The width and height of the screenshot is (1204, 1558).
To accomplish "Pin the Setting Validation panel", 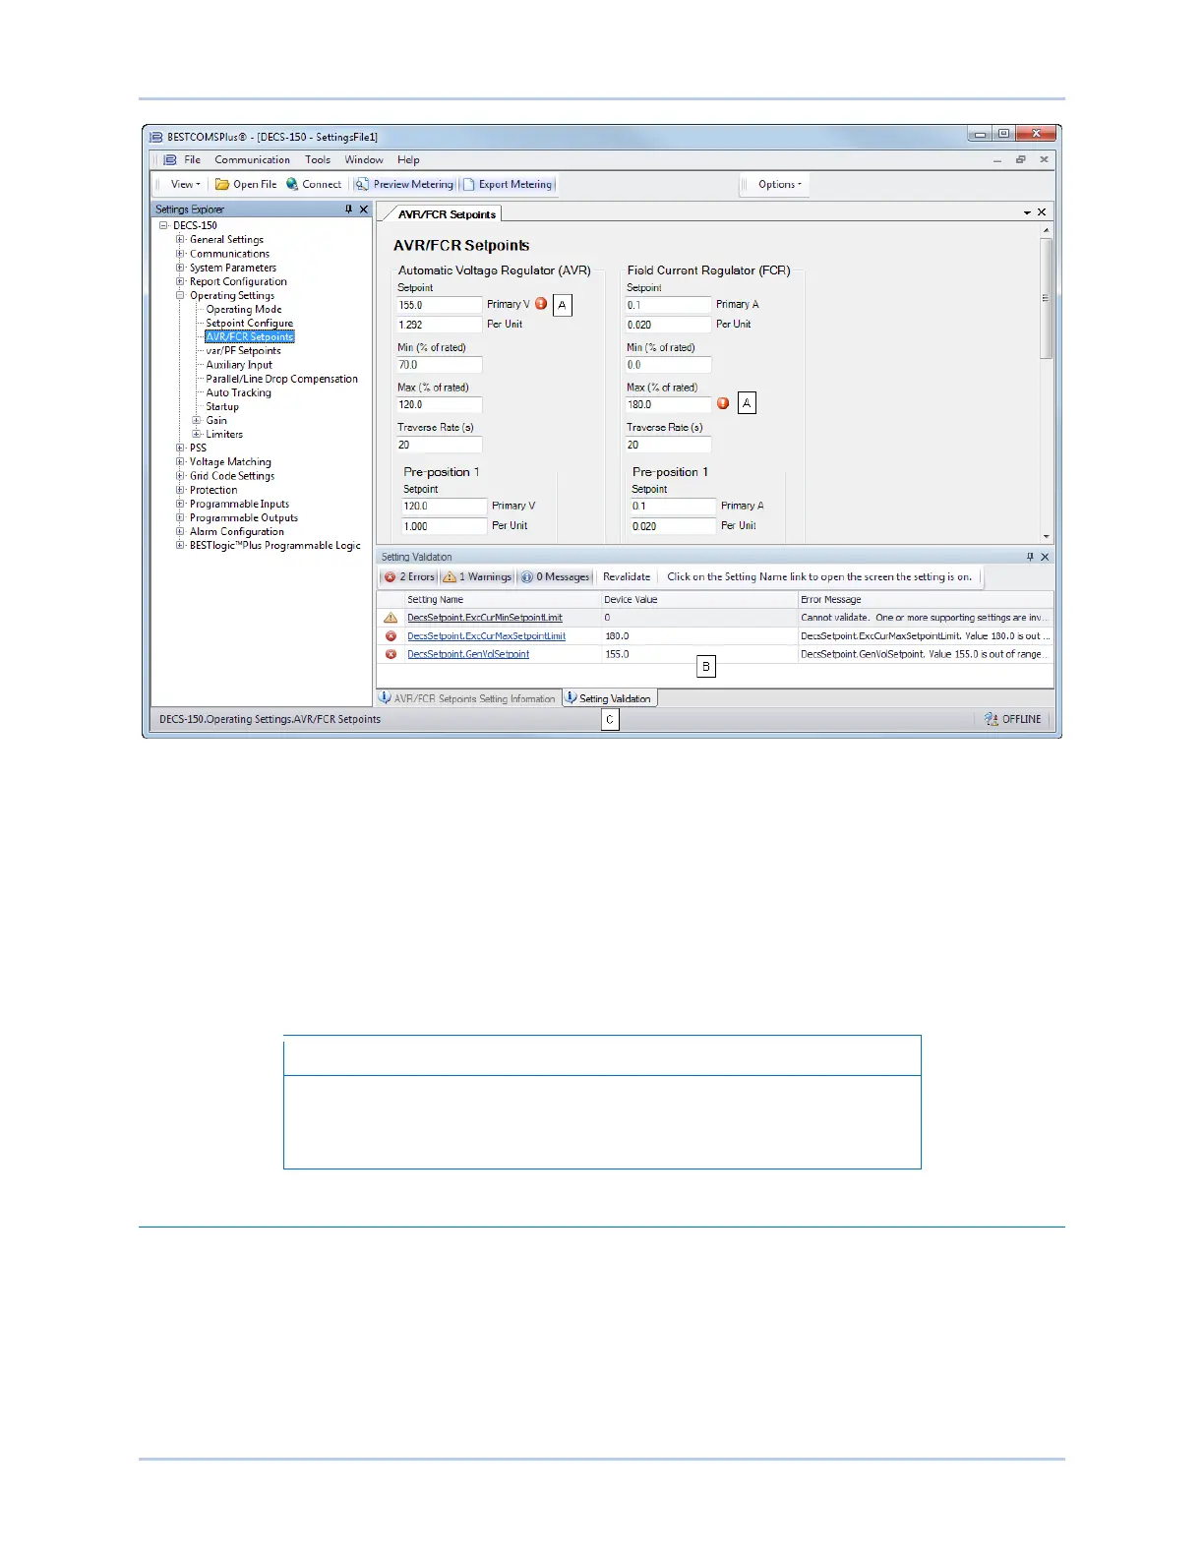I will [x=1030, y=557].
